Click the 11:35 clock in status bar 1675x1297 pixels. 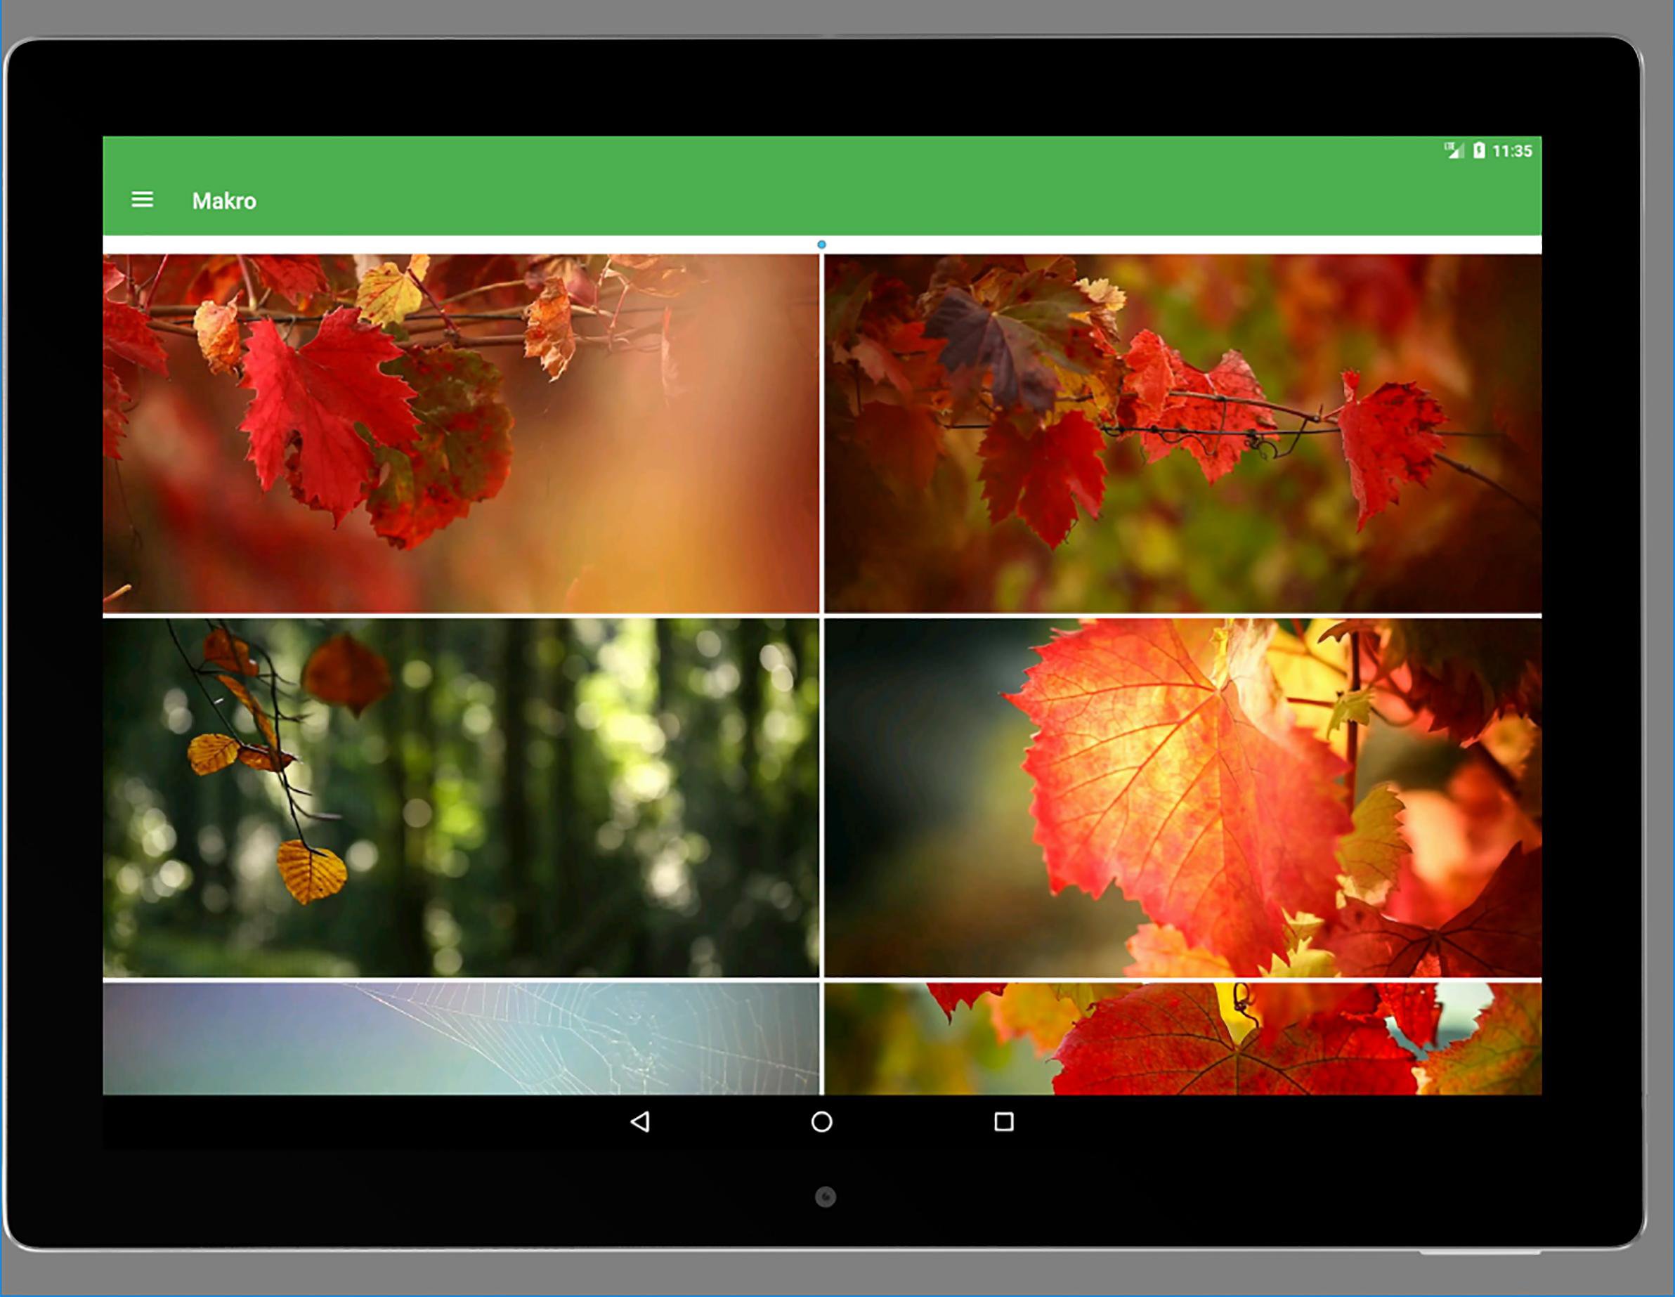(1511, 151)
